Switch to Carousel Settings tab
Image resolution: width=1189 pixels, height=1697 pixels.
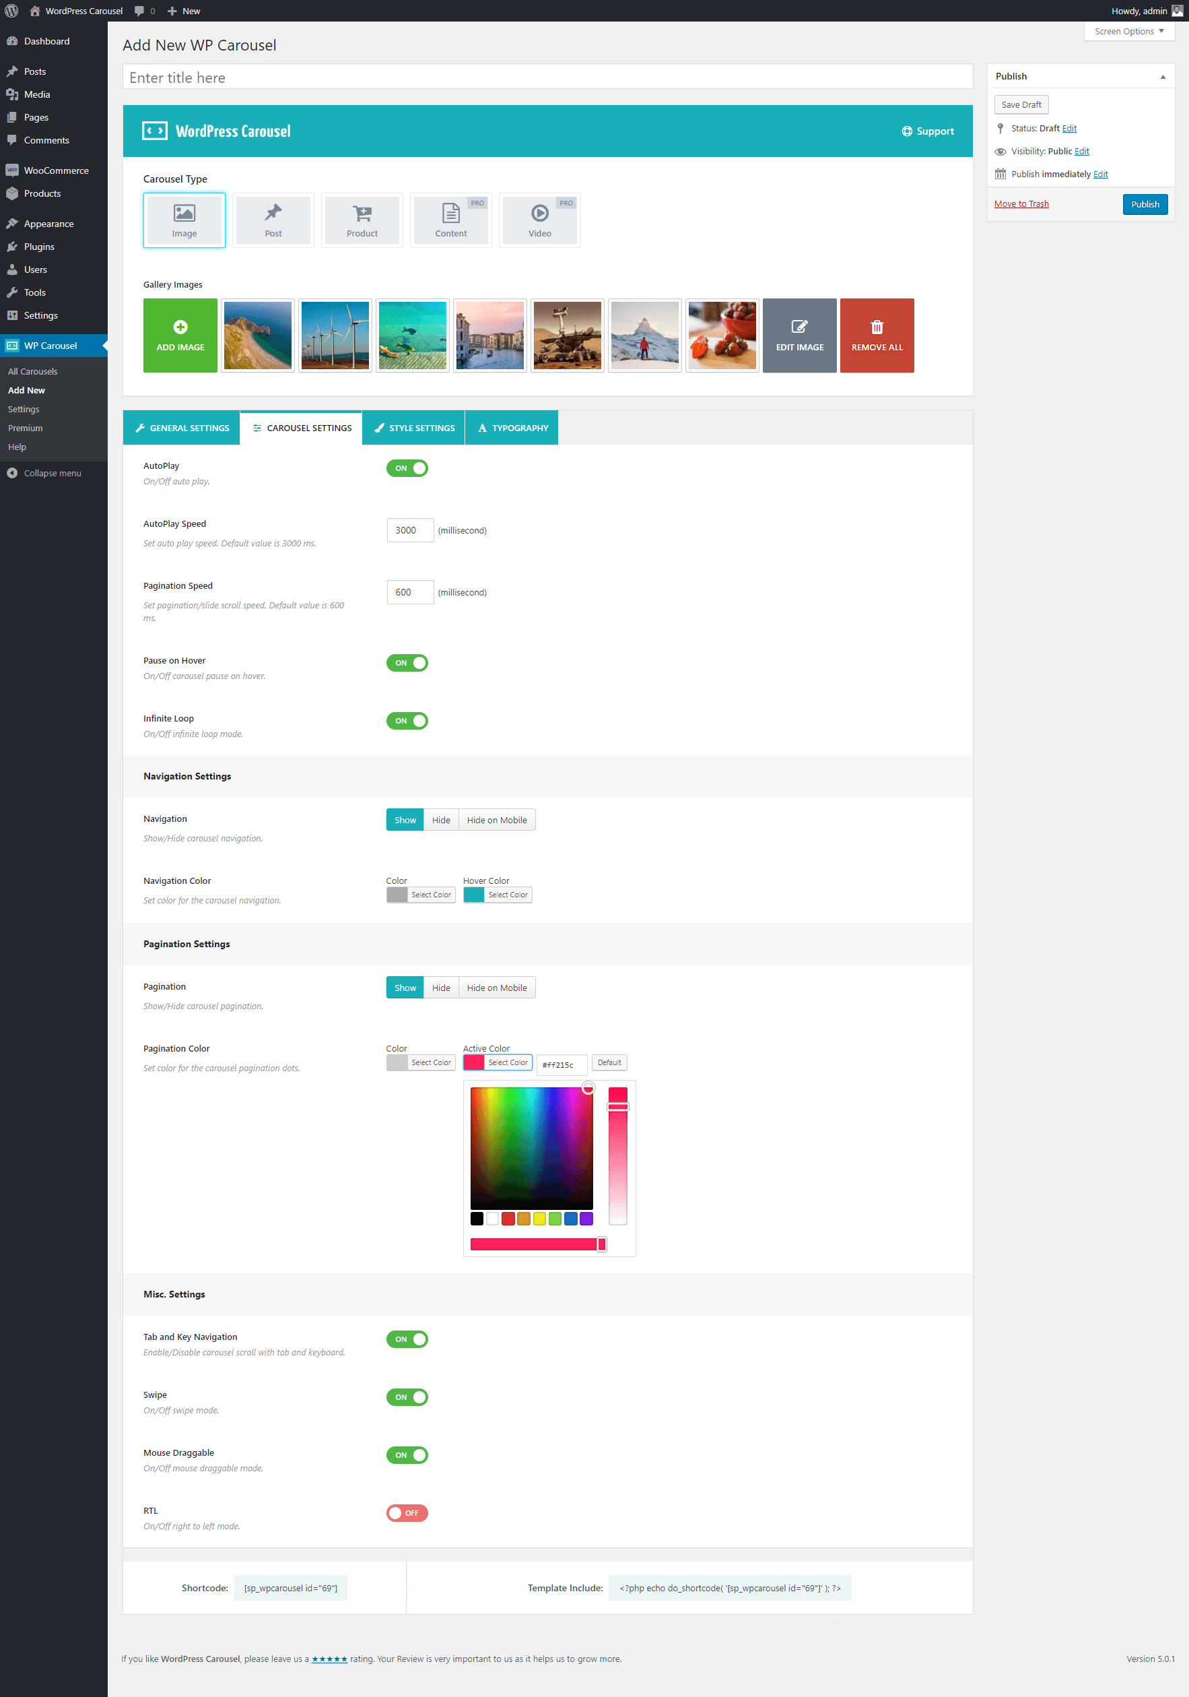(302, 428)
